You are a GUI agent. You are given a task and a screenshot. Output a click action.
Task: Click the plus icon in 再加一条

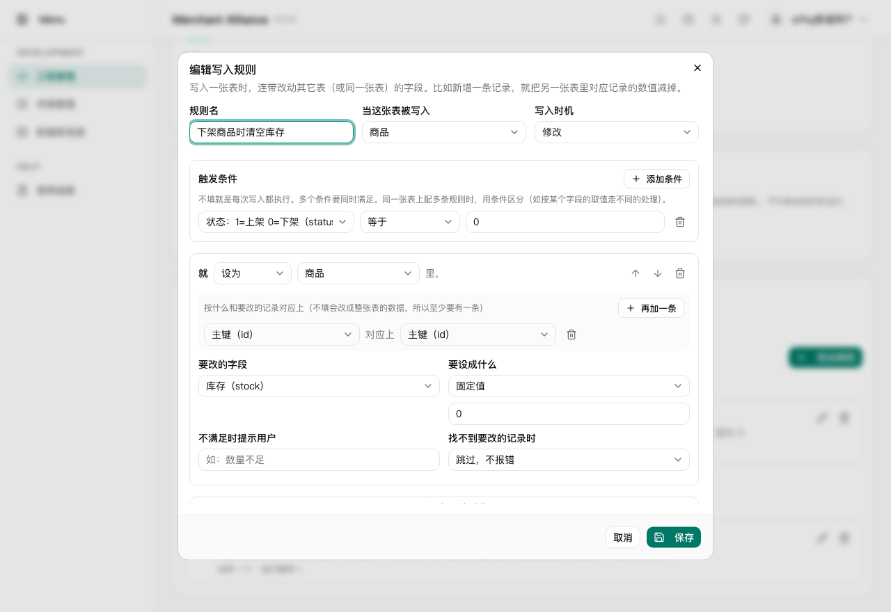pyautogui.click(x=631, y=308)
